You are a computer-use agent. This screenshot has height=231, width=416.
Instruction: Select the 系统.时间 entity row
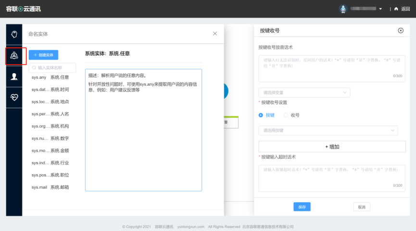tap(50, 90)
